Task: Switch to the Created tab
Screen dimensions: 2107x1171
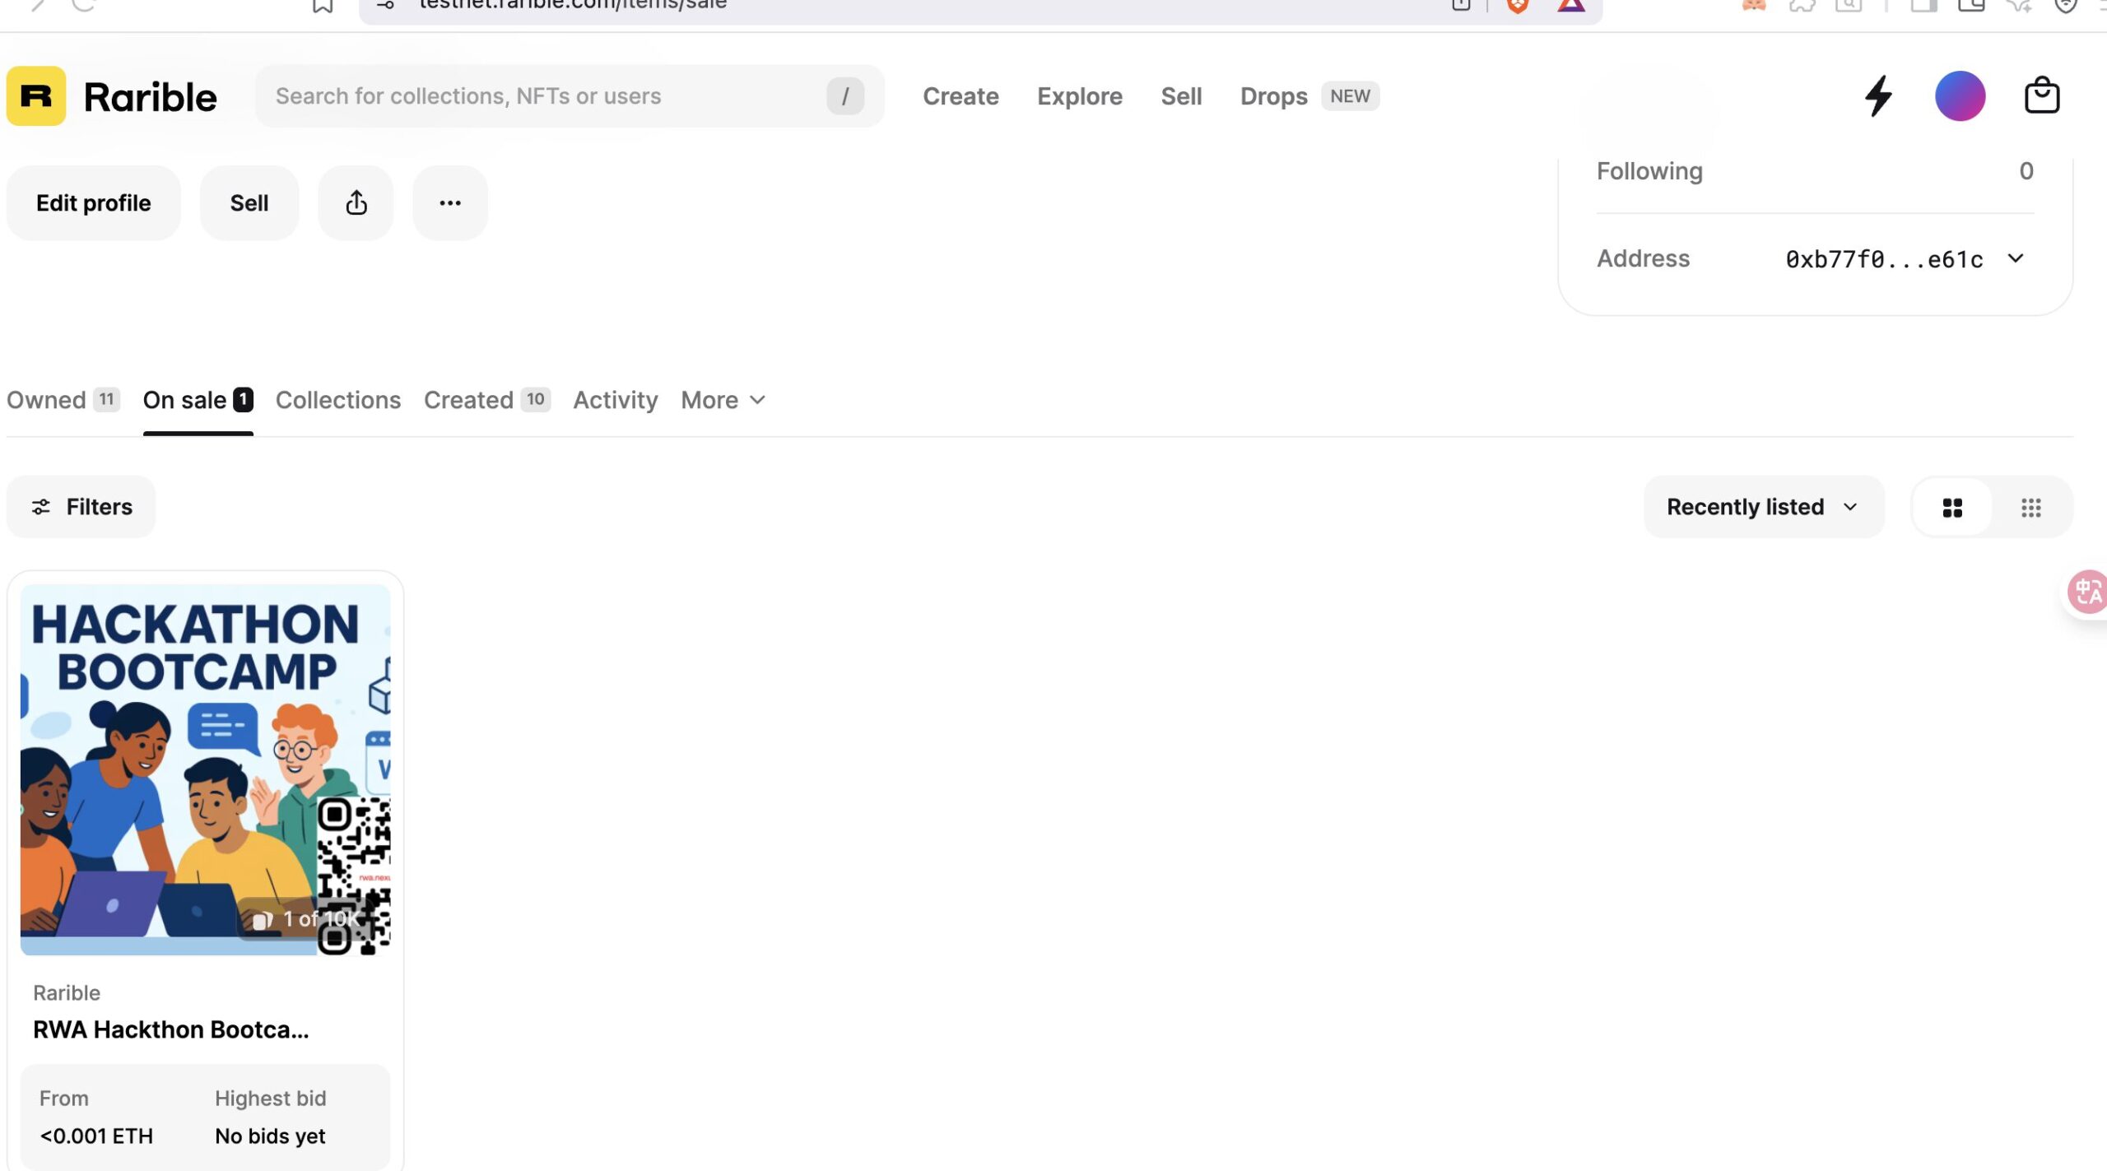Action: pyautogui.click(x=486, y=401)
